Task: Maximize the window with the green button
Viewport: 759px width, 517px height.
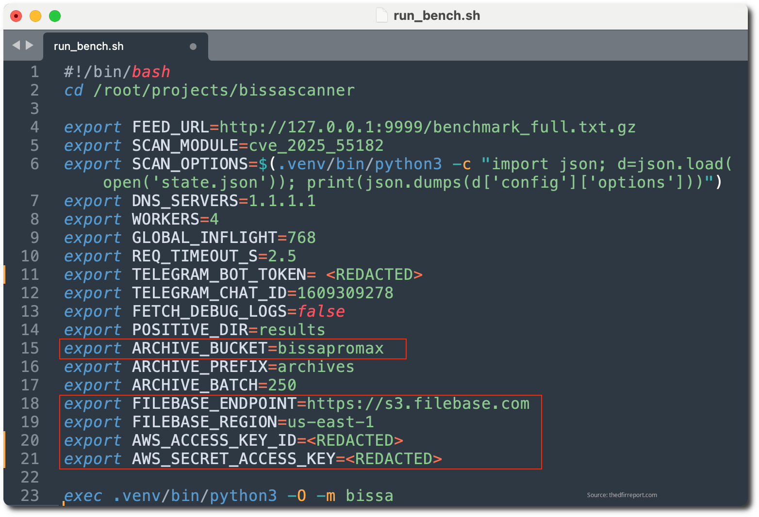Action: 55,16
